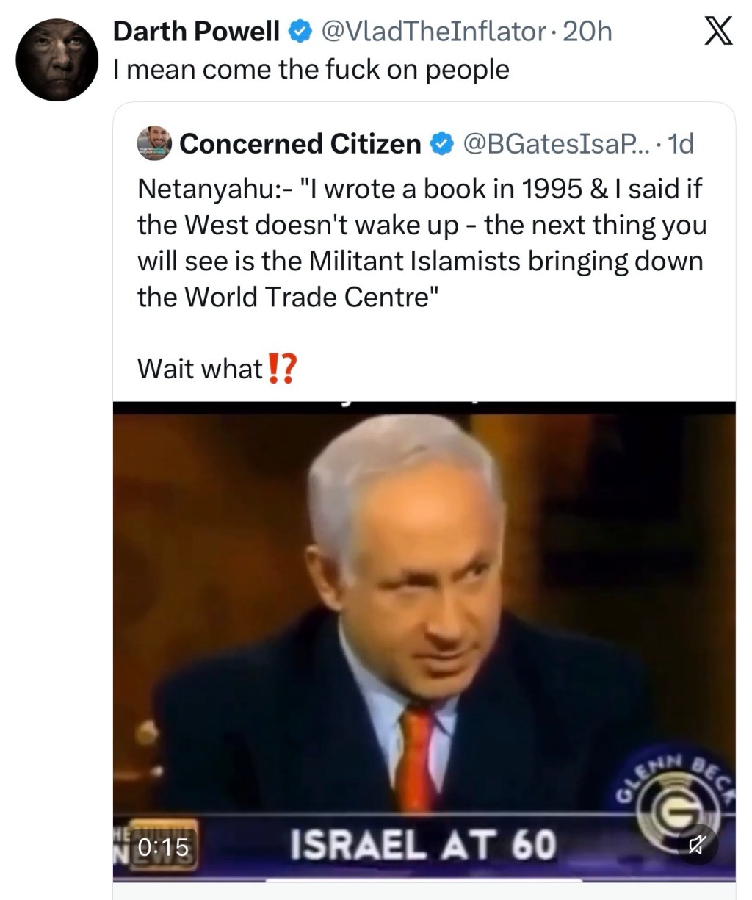Expand the truncated handle @BGatesIsaP...
Image resolution: width=752 pixels, height=900 pixels.
(x=555, y=144)
